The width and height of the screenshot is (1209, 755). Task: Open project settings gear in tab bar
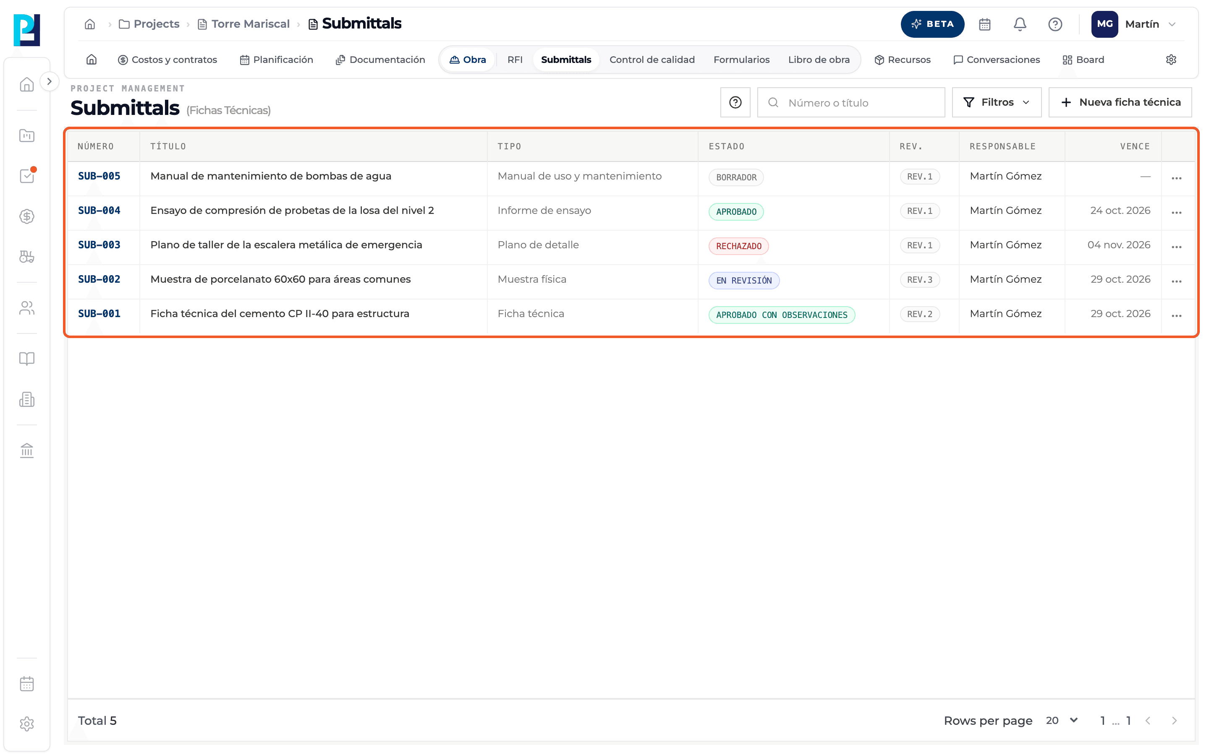point(1170,60)
